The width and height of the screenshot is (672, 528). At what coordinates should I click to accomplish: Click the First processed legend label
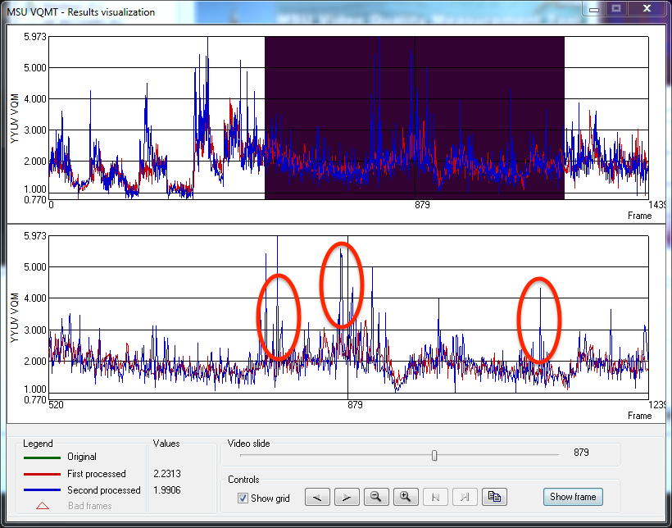(97, 474)
